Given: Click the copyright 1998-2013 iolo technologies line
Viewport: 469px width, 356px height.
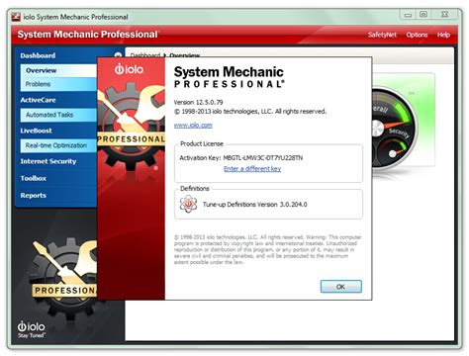Looking at the screenshot, I should 250,112.
